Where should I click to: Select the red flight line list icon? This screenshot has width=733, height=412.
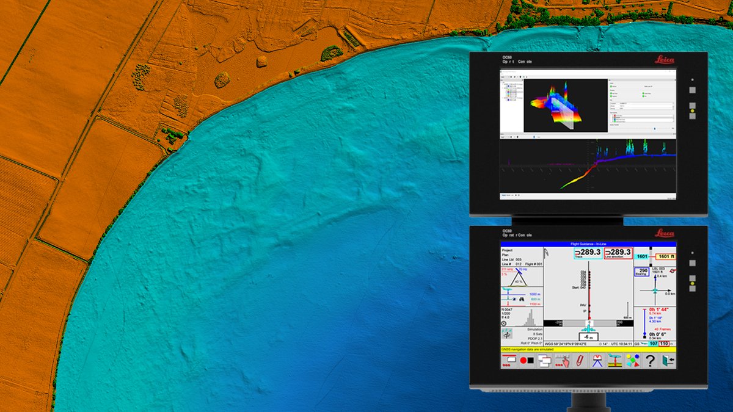(509, 360)
